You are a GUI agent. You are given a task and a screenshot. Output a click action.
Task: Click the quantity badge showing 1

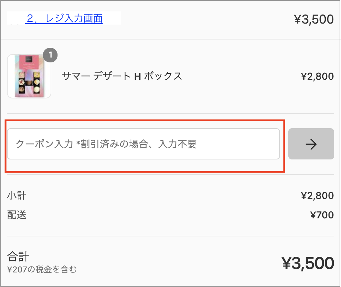pyautogui.click(x=50, y=55)
